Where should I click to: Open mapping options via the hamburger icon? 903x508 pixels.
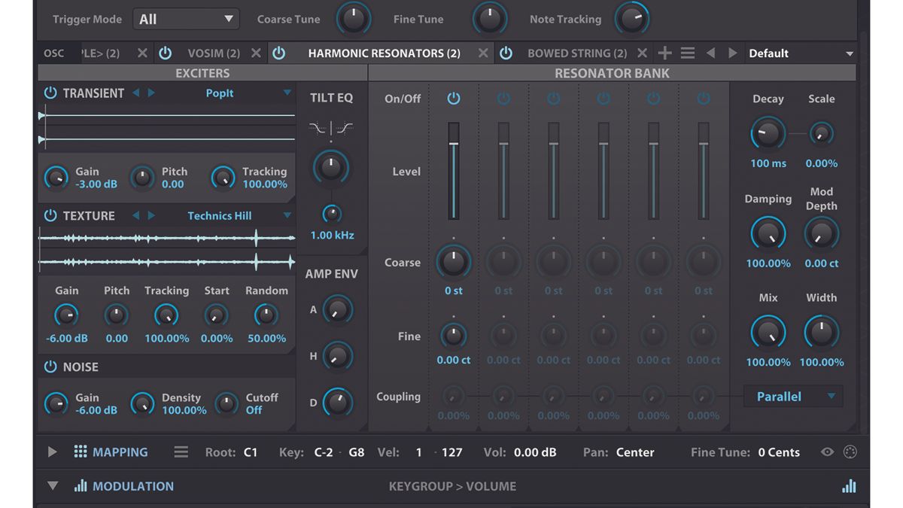click(181, 452)
